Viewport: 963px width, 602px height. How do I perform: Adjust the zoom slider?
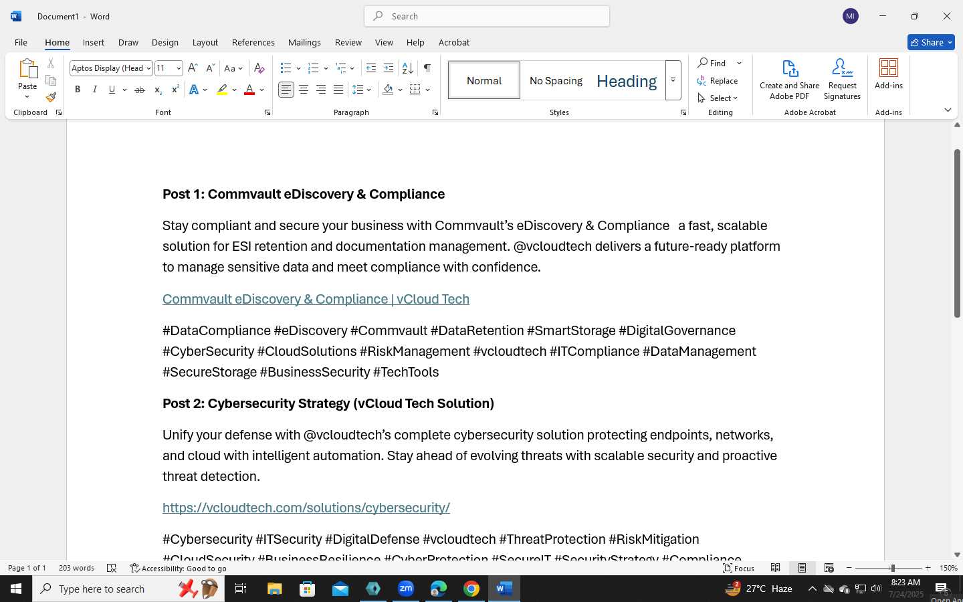click(892, 568)
